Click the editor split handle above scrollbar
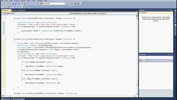 click(x=137, y=16)
